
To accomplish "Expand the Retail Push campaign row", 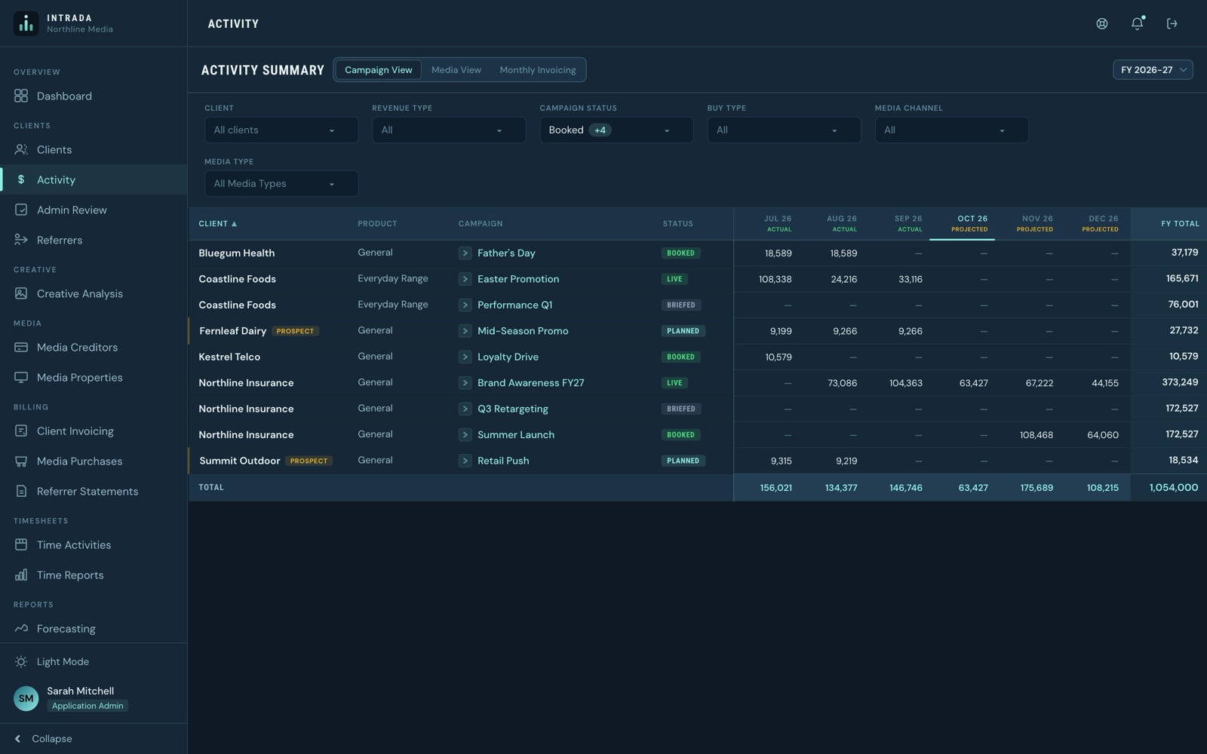I will pos(465,461).
